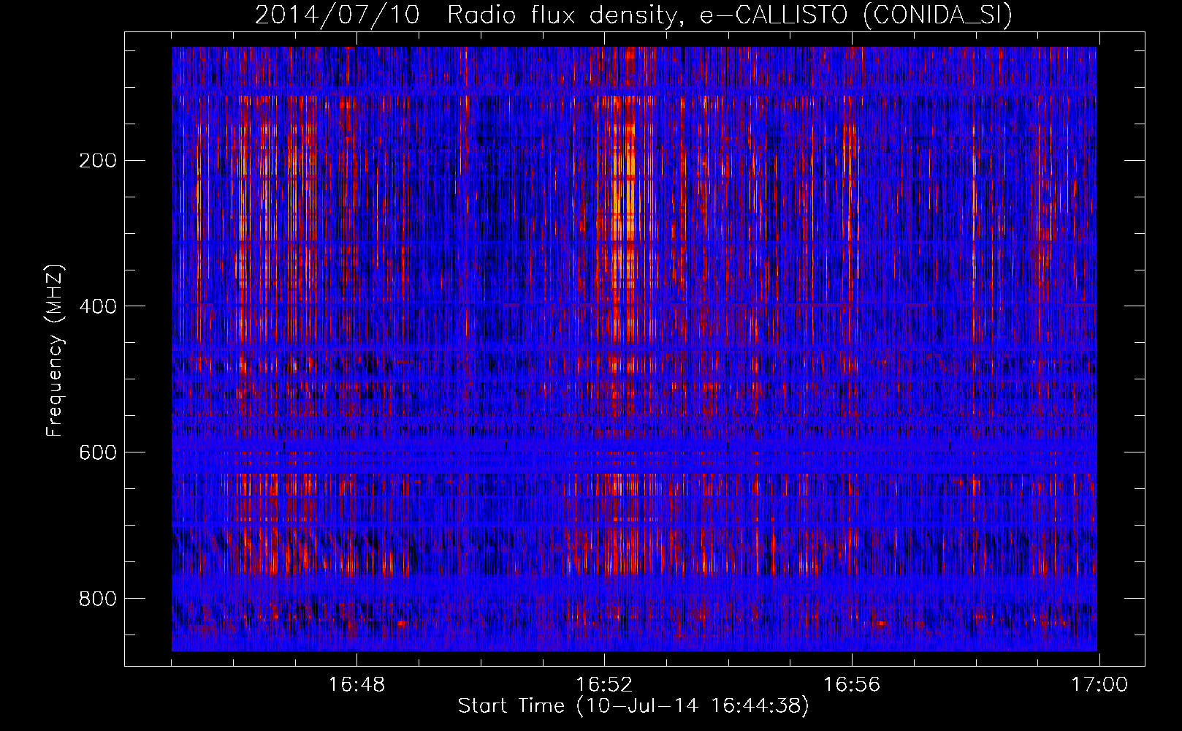Select the 400 frequency axis label
1182x731 pixels.
(97, 306)
